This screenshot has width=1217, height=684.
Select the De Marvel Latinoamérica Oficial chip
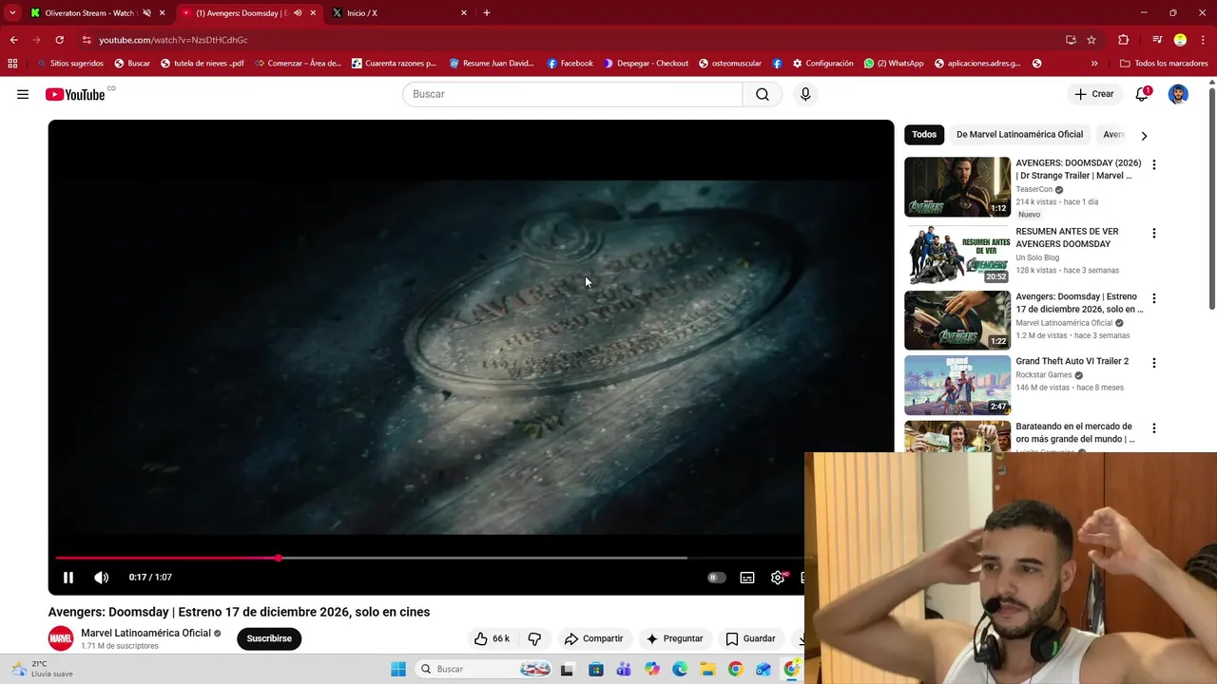pos(1019,135)
